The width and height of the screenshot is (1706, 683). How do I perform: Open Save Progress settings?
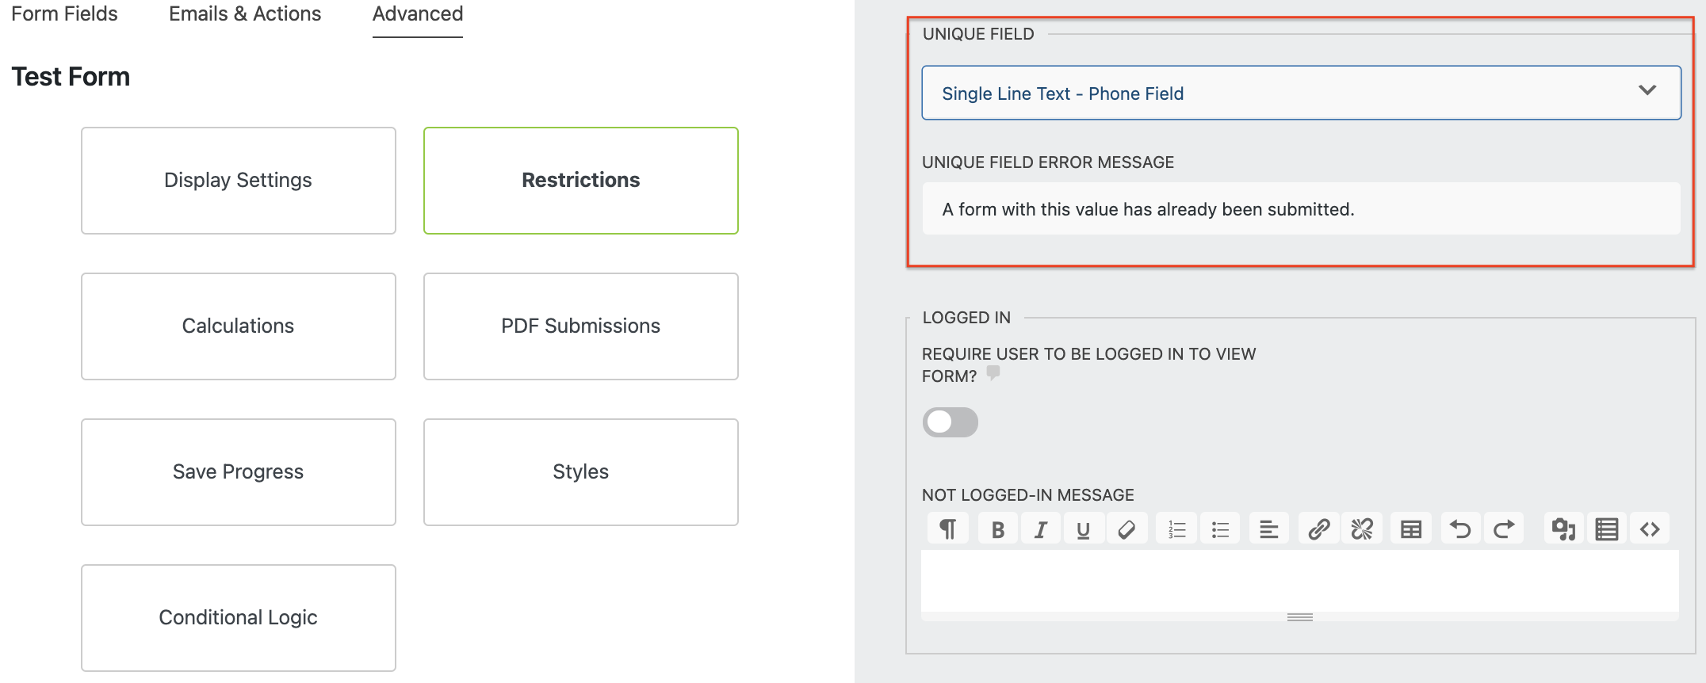(239, 472)
